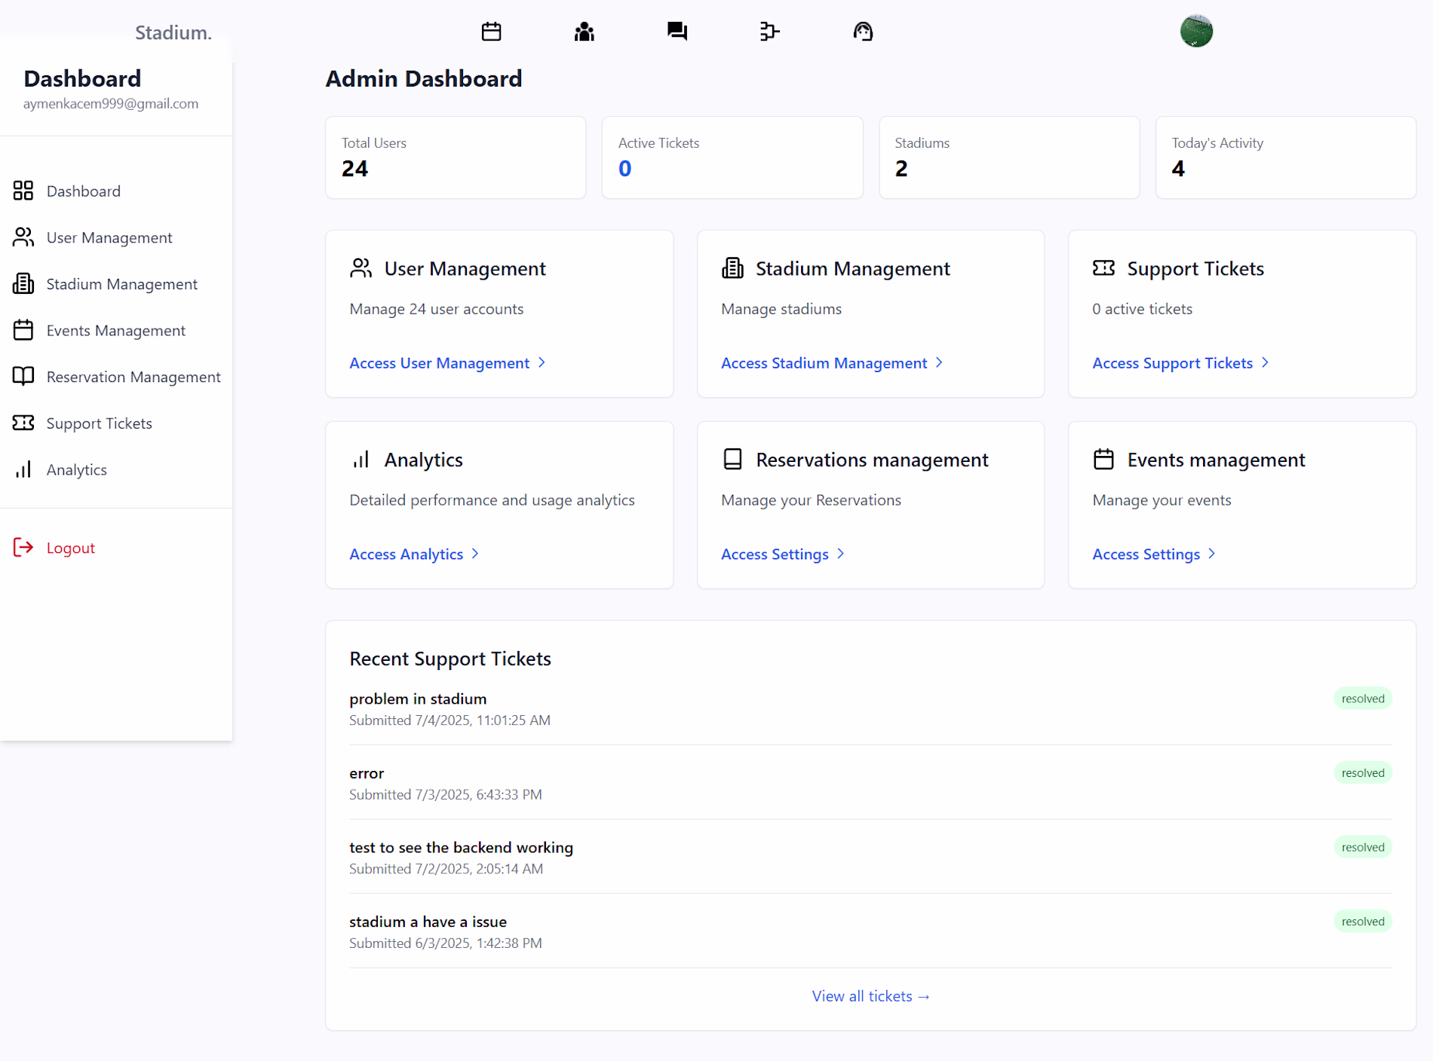Click the chevron next to Access Analytics
Viewport: 1433px width, 1061px height.
click(476, 554)
